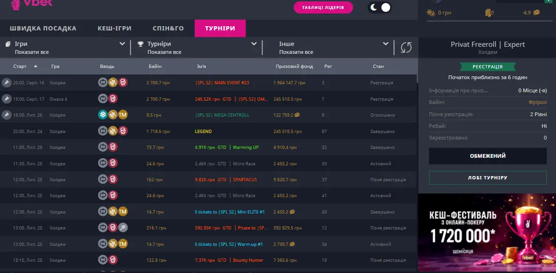
Task: Click the red mask icon in the 19:00 Омаха 4 row
Action: (x=113, y=98)
